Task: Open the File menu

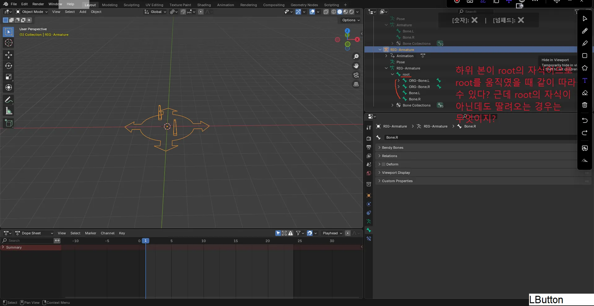Action: 14,4
